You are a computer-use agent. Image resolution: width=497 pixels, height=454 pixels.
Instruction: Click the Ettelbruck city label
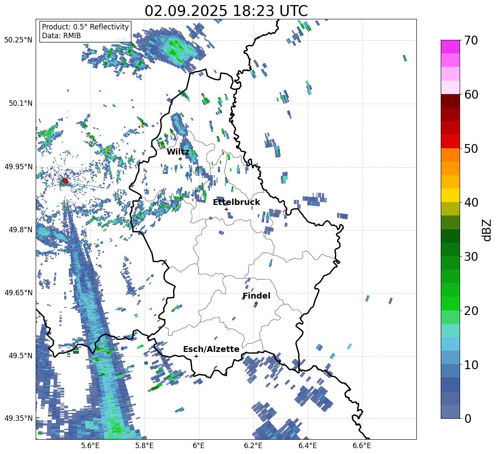(236, 202)
